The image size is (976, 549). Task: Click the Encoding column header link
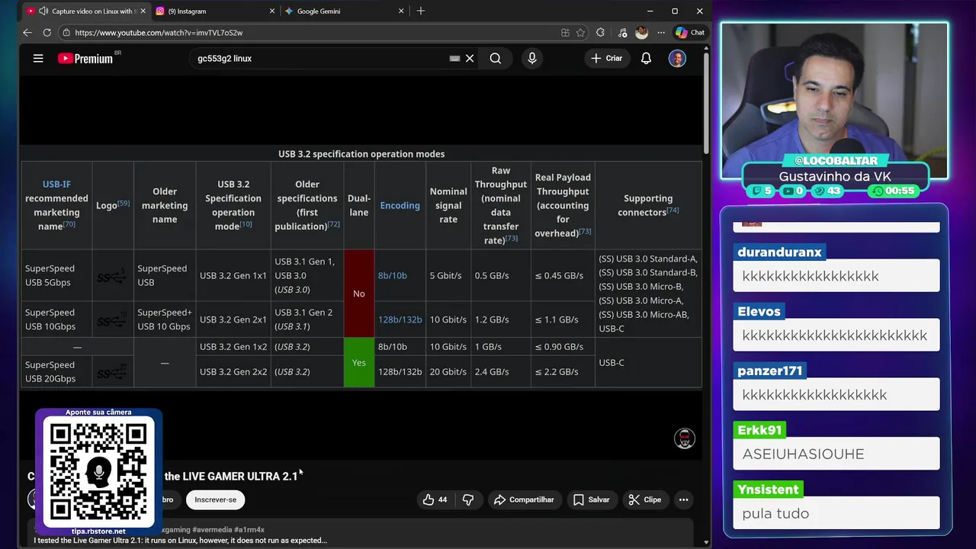point(400,205)
